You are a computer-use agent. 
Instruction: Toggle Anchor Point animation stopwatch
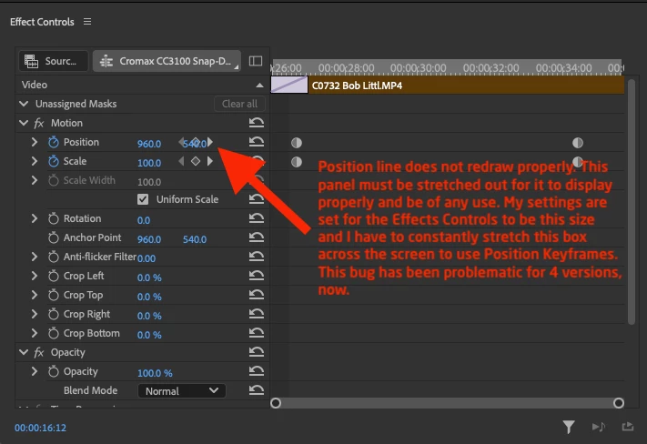click(53, 237)
